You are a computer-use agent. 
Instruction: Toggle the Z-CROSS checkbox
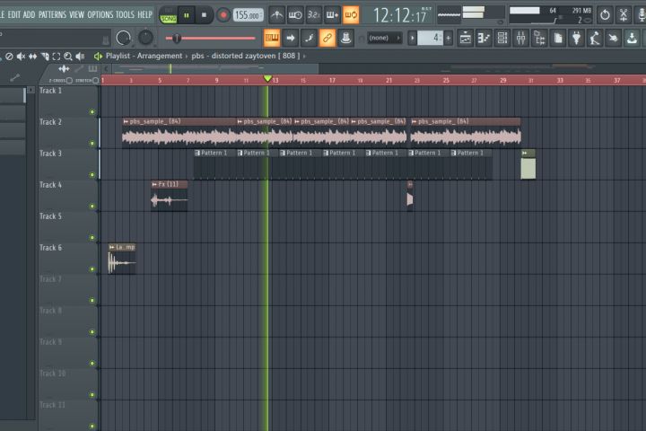(69, 81)
